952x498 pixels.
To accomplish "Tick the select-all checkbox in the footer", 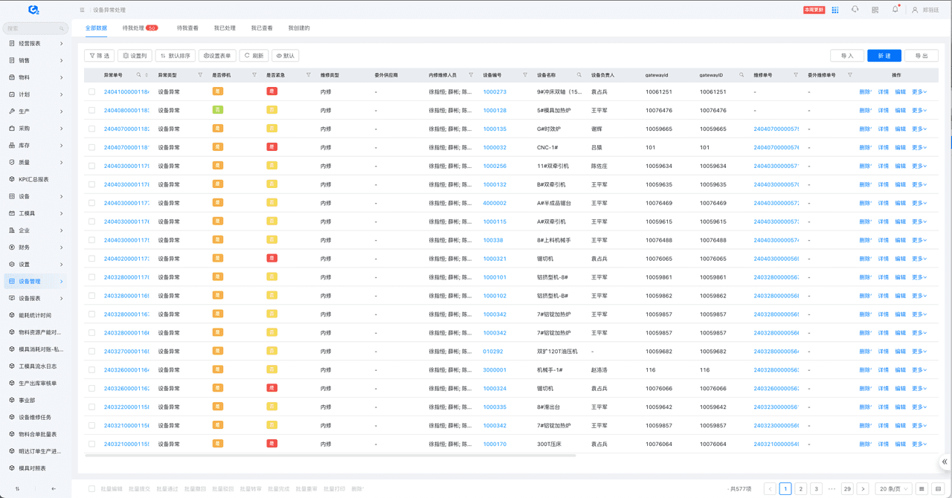I will coord(91,489).
